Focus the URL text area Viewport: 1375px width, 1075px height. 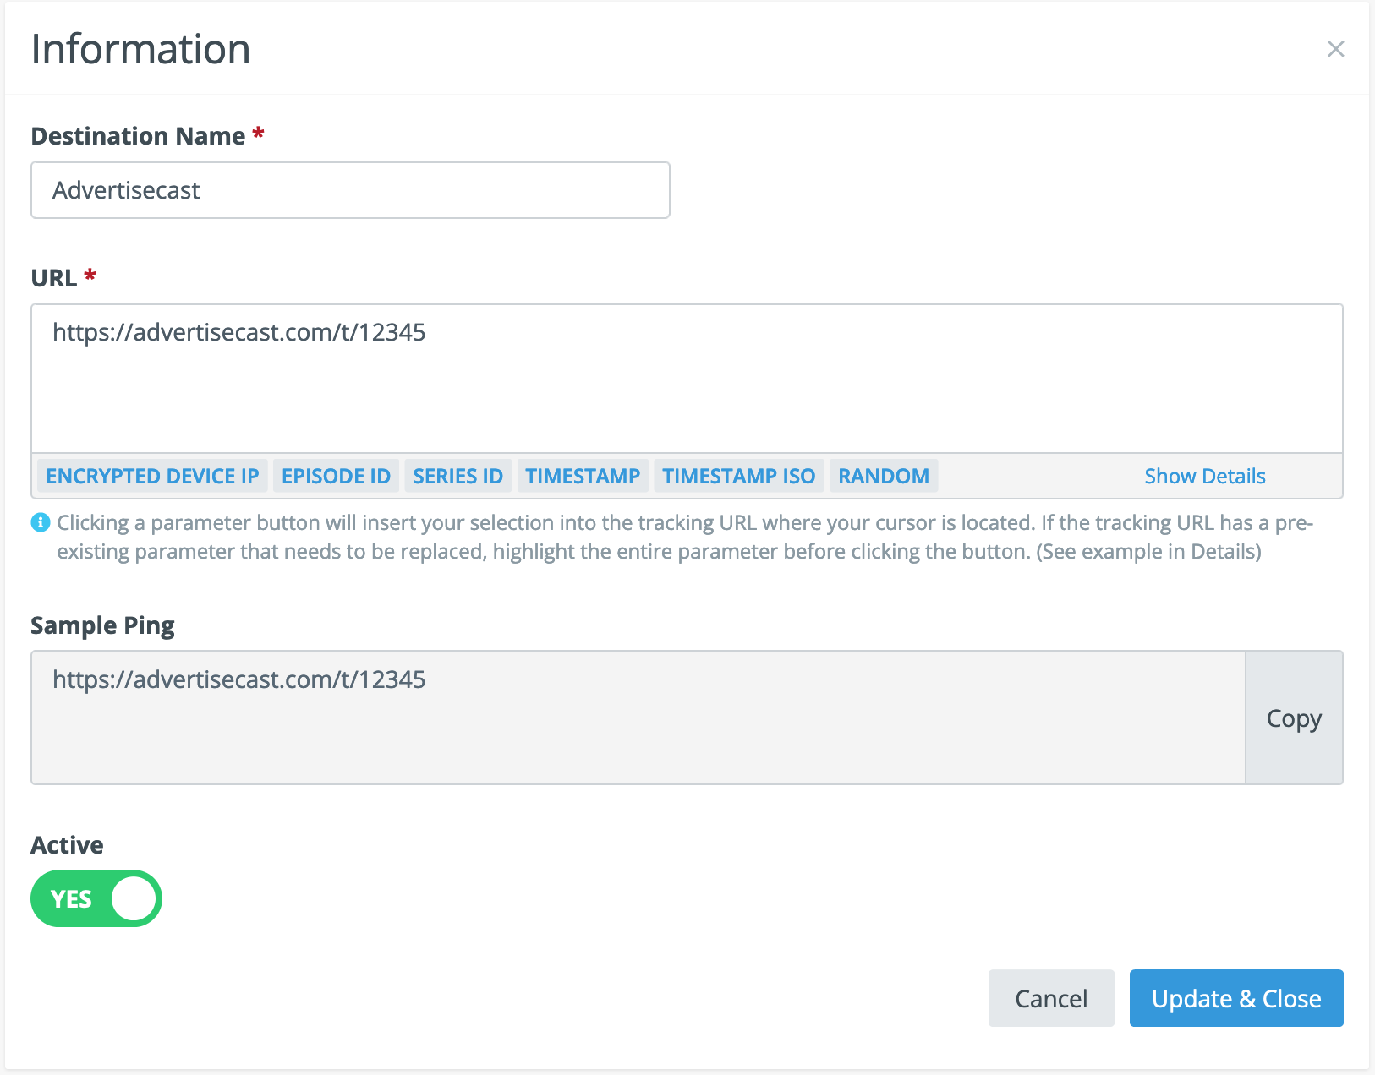click(687, 378)
